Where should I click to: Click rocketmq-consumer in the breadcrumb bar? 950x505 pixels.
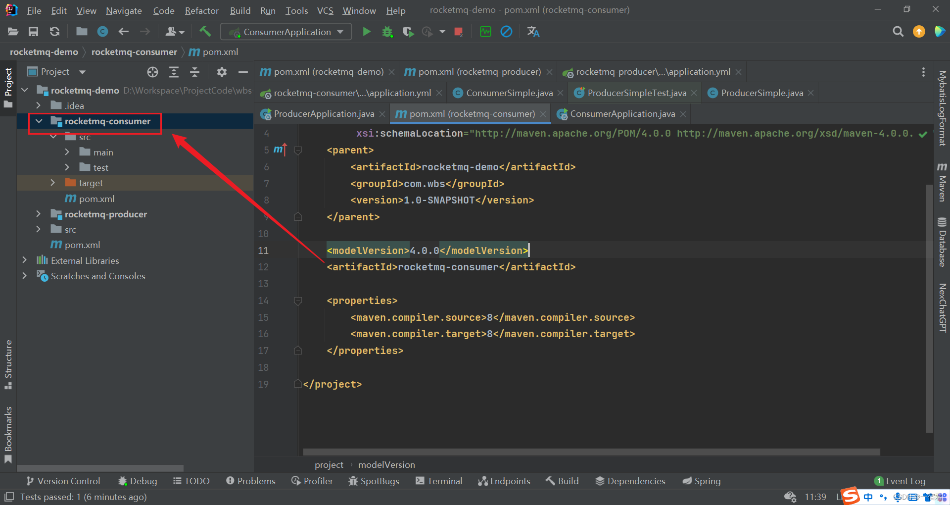click(x=134, y=52)
